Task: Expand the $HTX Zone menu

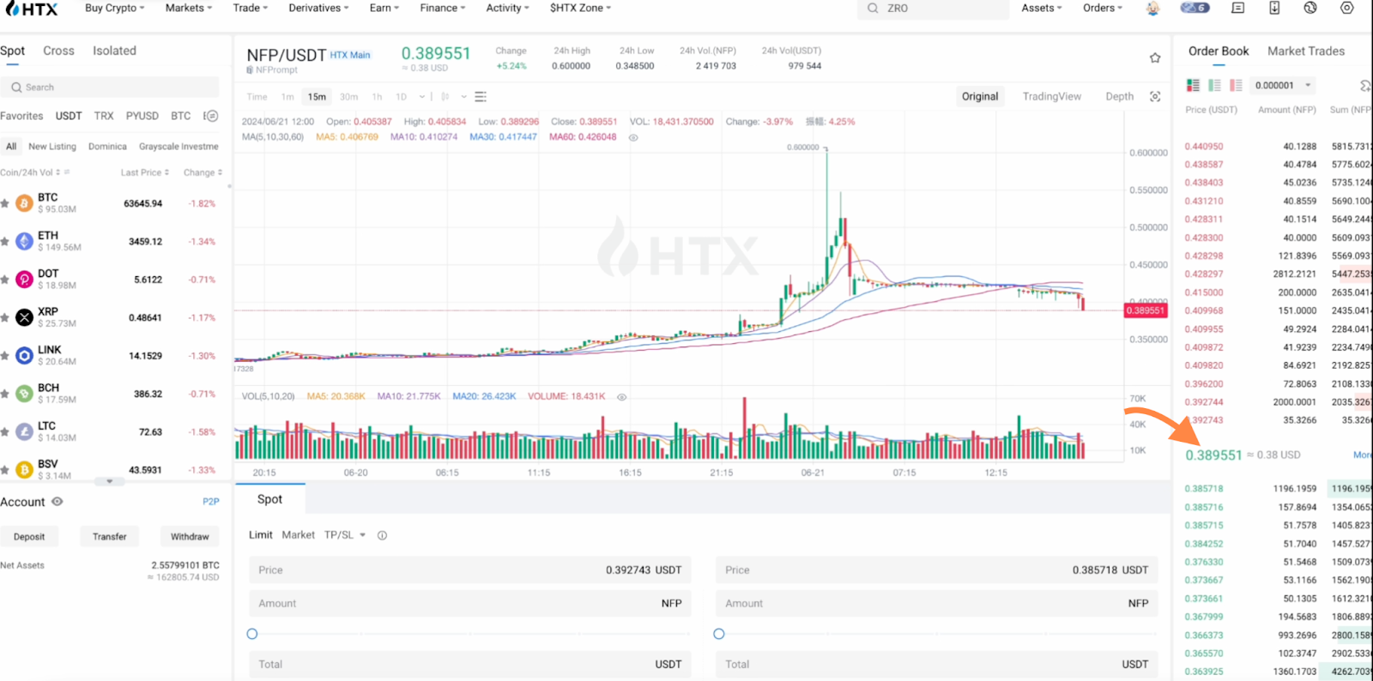Action: 580,8
